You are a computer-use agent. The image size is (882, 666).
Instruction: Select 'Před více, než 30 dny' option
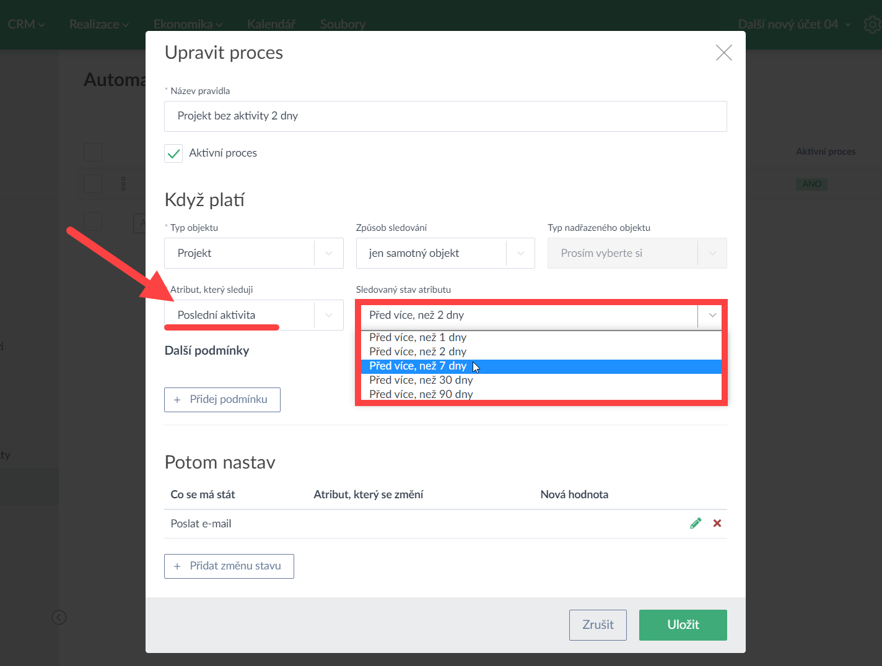click(421, 380)
